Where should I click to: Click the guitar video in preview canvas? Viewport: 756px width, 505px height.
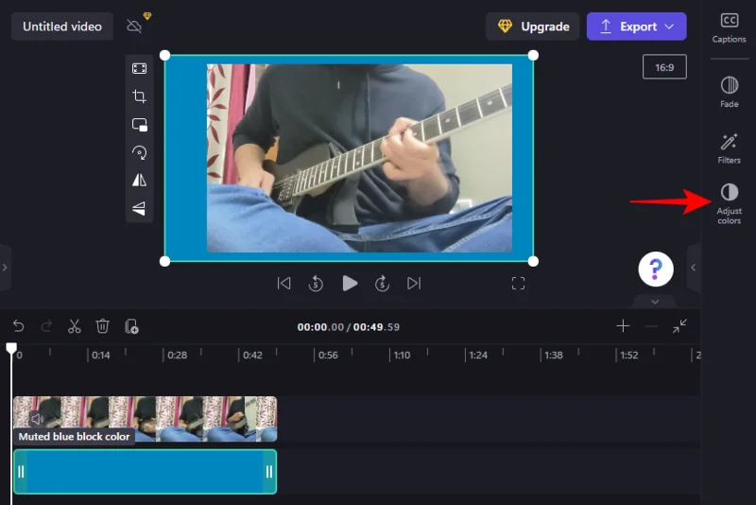pyautogui.click(x=359, y=158)
